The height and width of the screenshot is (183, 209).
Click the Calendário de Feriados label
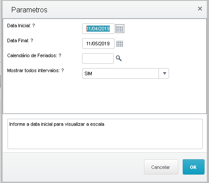click(x=34, y=55)
